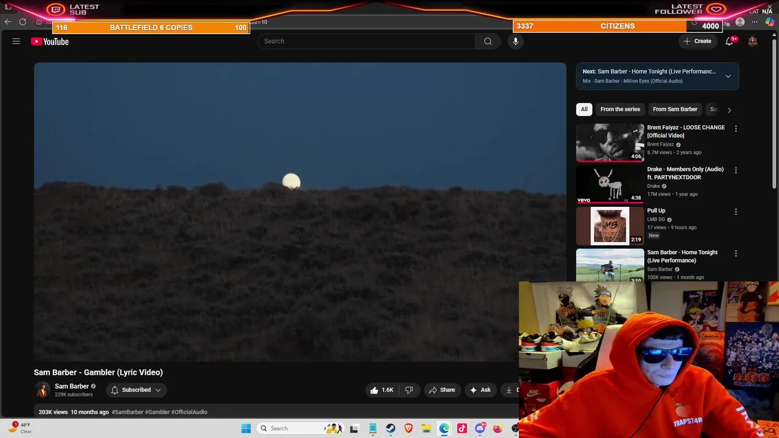Open TikTok from the taskbar
779x438 pixels.
tap(462, 428)
